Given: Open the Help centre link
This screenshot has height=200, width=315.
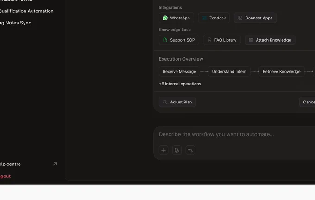Looking at the screenshot, I should [10, 164].
